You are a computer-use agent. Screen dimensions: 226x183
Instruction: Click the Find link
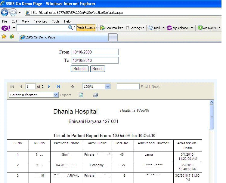pyautogui.click(x=144, y=87)
